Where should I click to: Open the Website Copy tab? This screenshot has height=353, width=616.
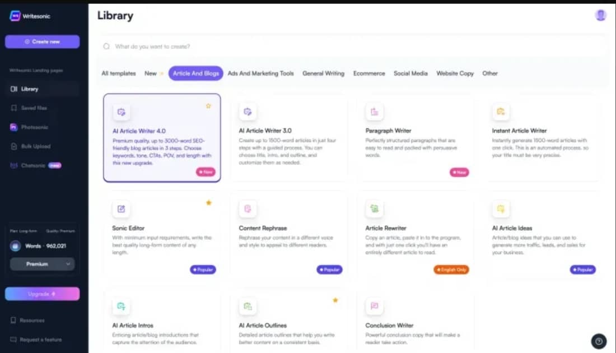pos(455,73)
